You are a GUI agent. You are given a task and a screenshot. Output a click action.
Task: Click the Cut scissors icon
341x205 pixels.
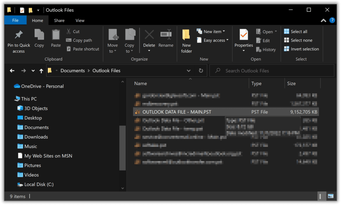click(69, 32)
